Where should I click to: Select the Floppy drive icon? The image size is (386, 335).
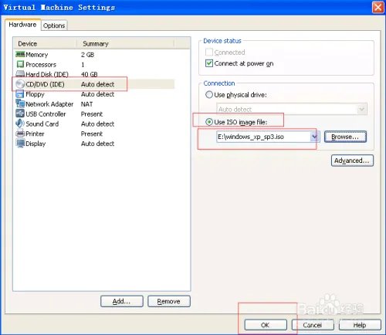(20, 94)
